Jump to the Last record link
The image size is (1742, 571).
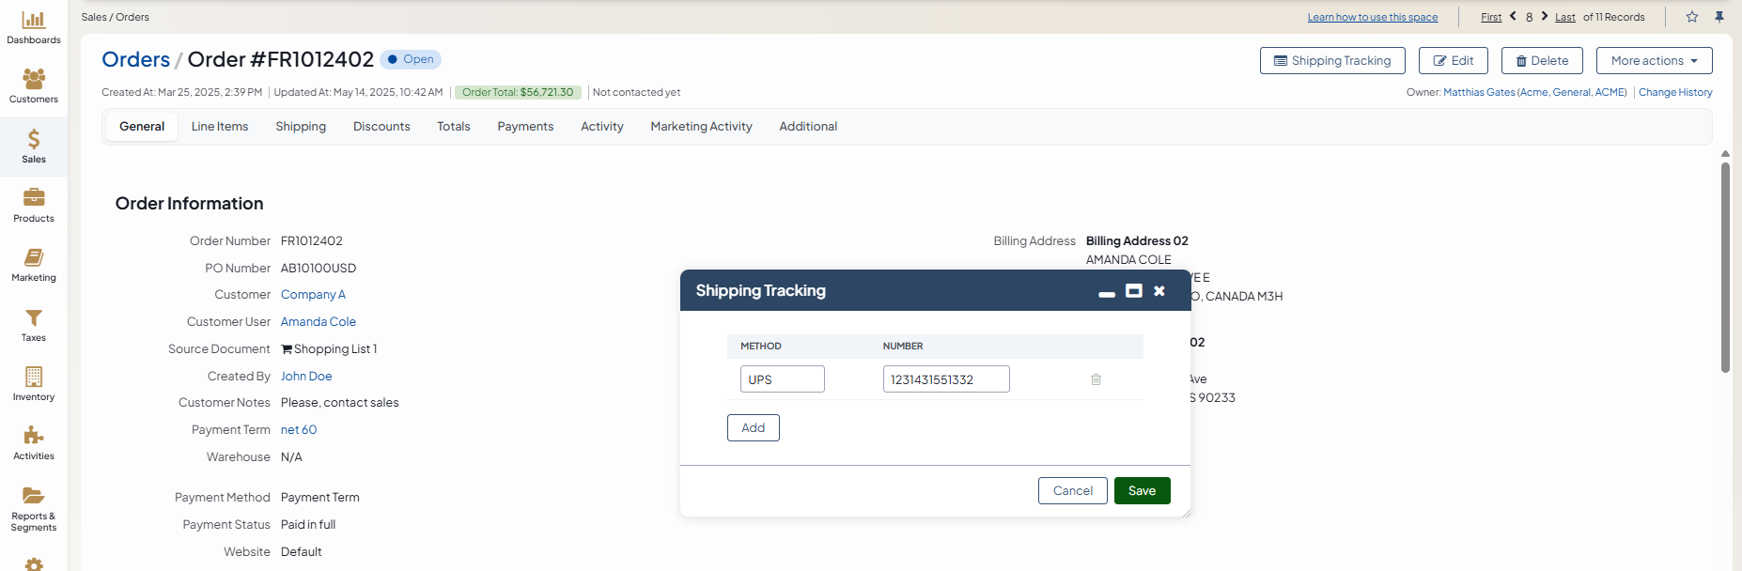(1565, 17)
